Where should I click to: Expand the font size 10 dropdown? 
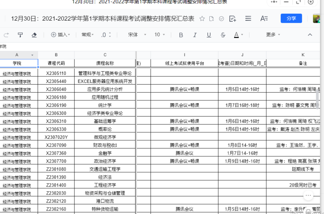tap(161, 35)
